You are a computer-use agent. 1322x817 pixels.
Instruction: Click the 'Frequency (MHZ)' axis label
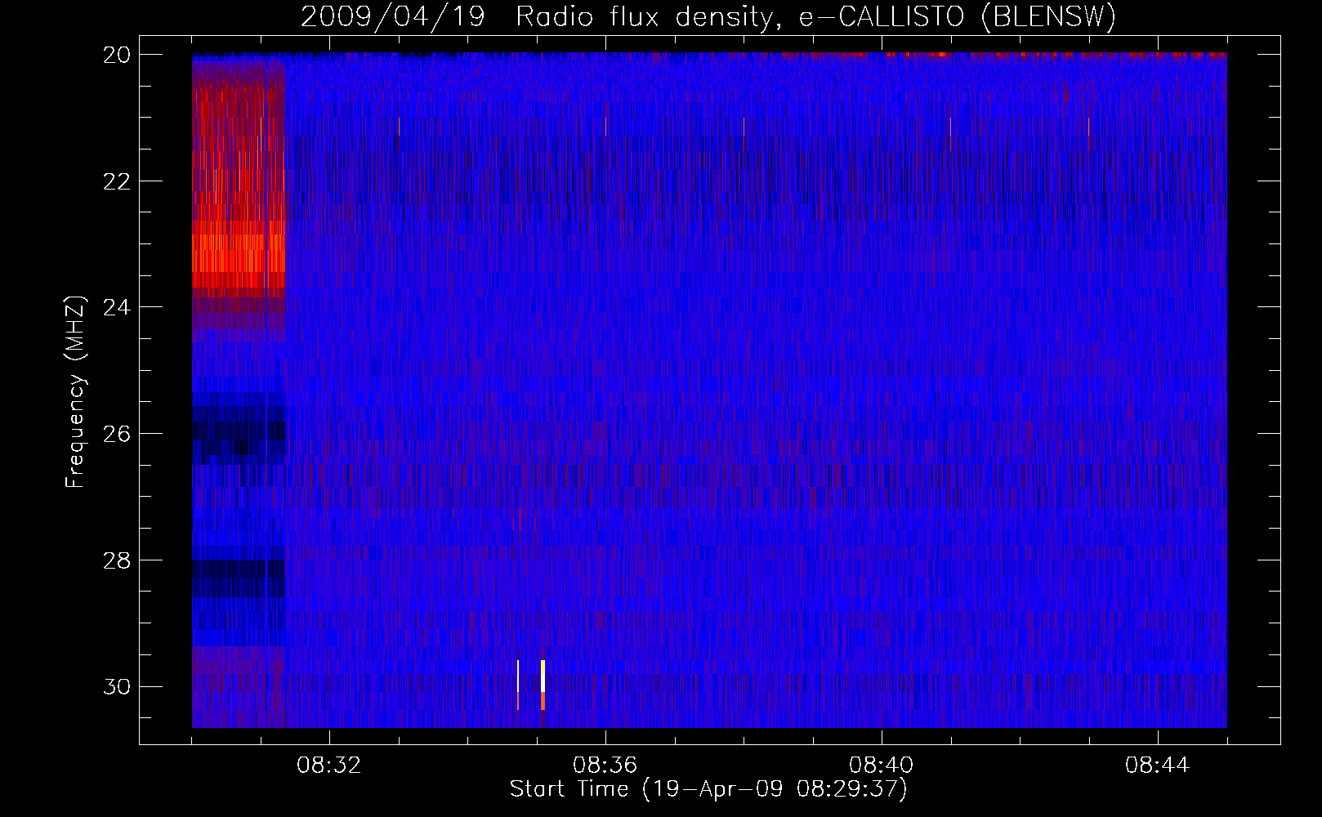[x=75, y=392]
